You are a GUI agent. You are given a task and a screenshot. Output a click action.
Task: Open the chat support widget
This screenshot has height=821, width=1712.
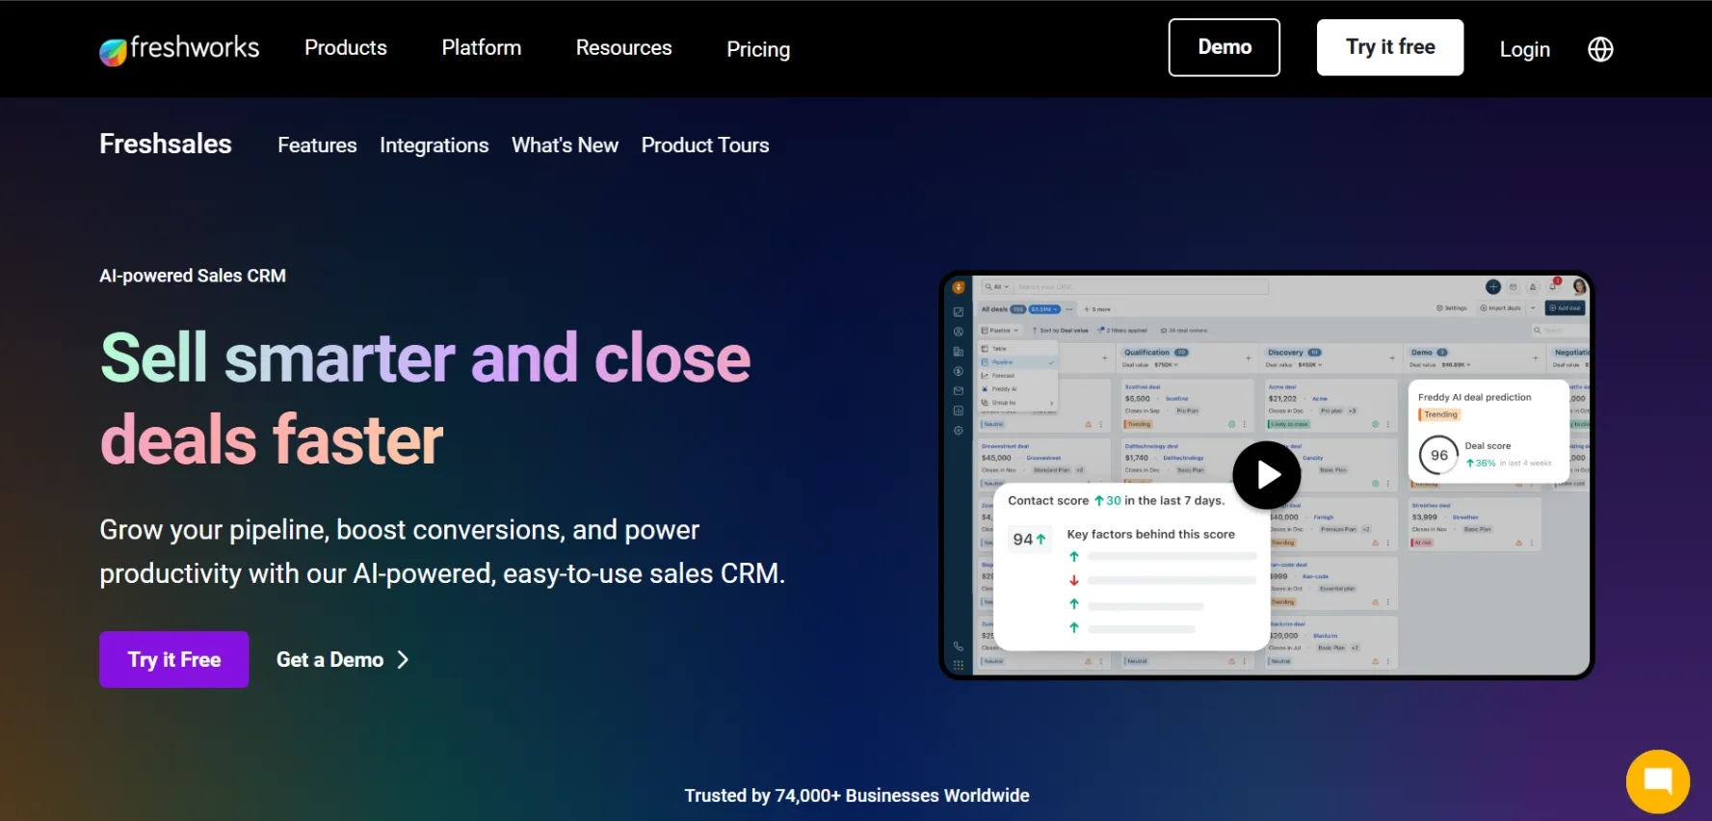1657,781
